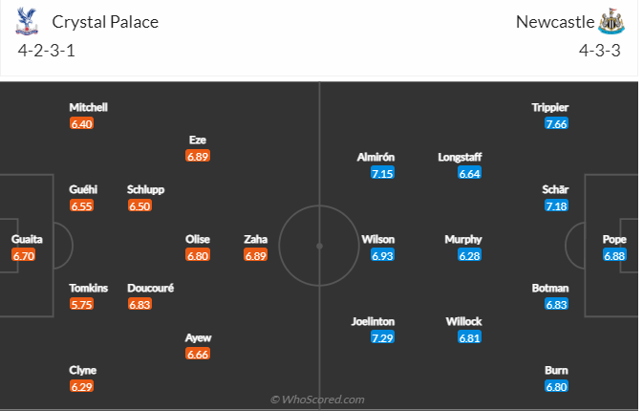Select player name Eze
This screenshot has width=643, height=411.
tap(198, 140)
